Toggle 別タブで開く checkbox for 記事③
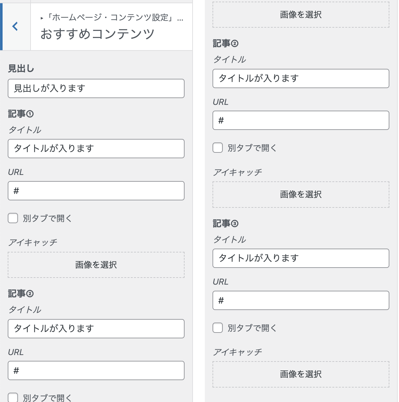This screenshot has width=399, height=402. tap(218, 328)
